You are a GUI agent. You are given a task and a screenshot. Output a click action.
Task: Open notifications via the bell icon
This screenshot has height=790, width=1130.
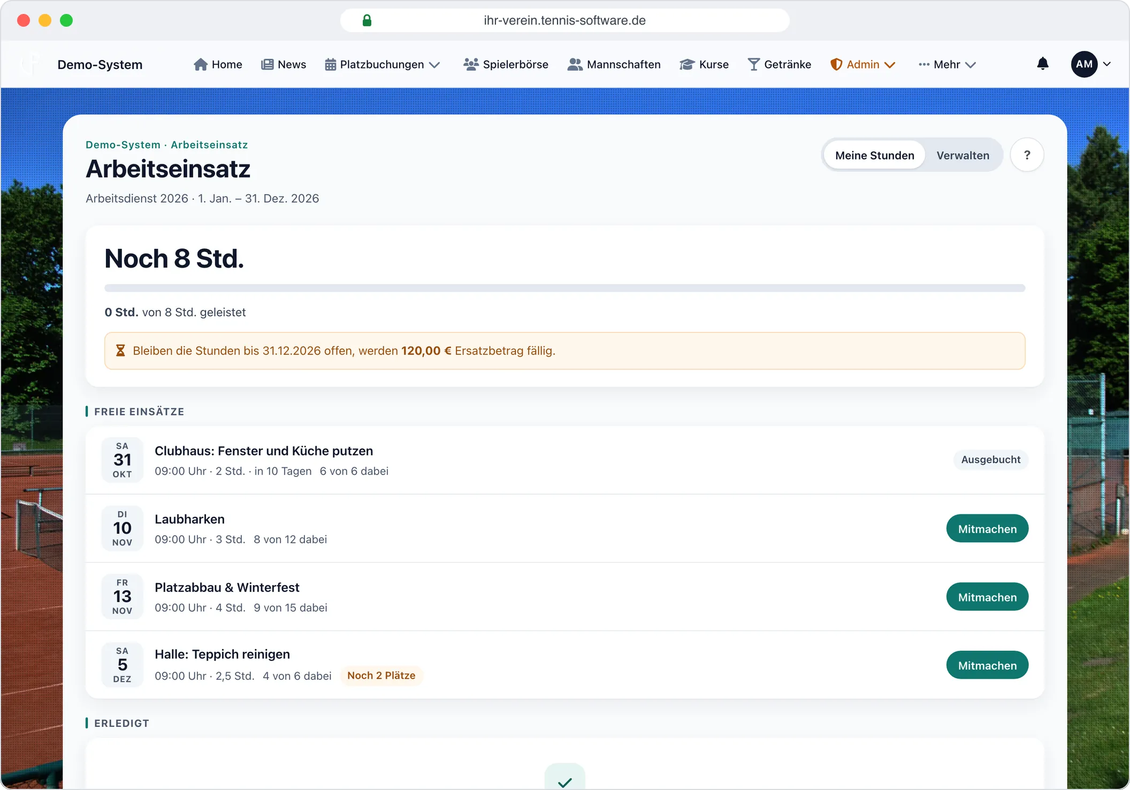[1043, 64]
